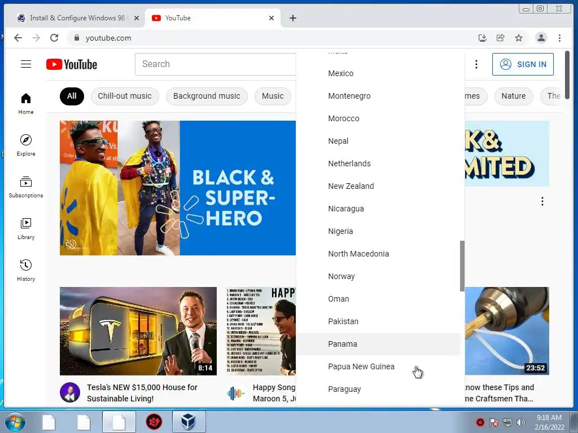Screen dimensions: 578x433
Task: Open the Happy Songs playlist thumbnail
Action: (261, 331)
